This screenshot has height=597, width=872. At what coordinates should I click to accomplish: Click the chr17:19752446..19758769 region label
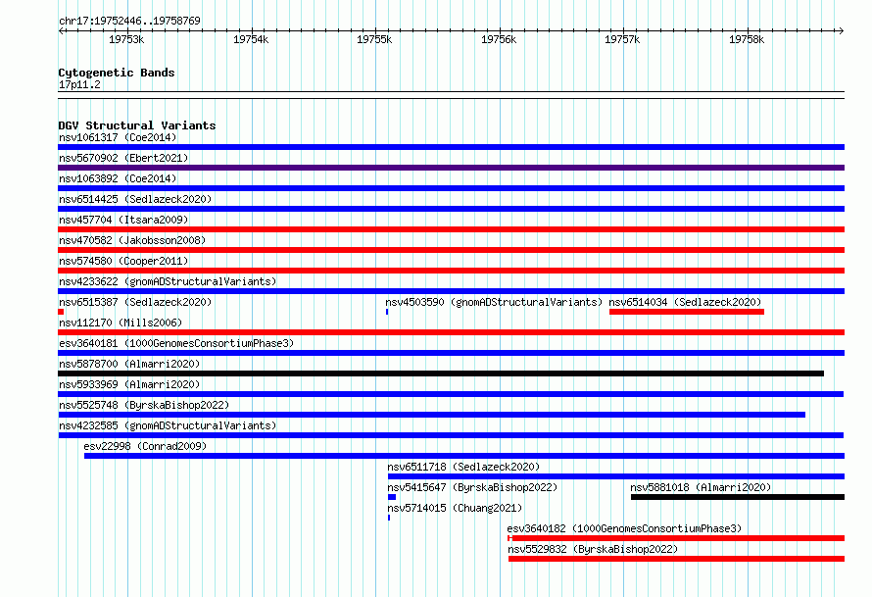(129, 21)
